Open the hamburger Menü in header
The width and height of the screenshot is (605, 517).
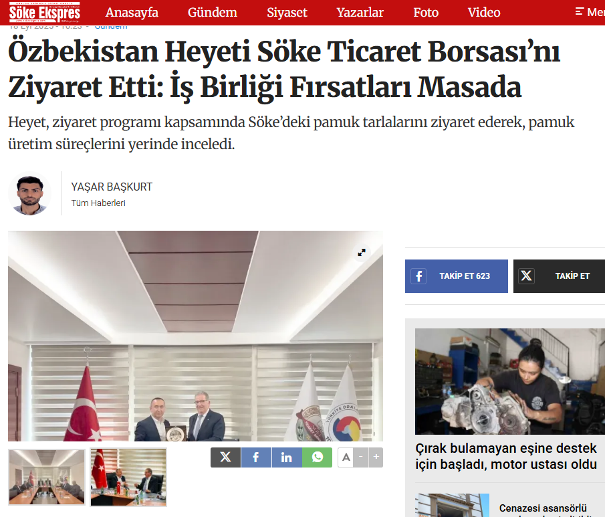[590, 12]
